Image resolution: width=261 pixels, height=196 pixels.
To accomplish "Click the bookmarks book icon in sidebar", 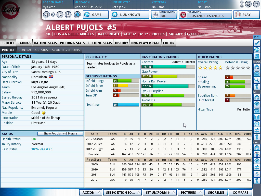I will coord(257,56).
